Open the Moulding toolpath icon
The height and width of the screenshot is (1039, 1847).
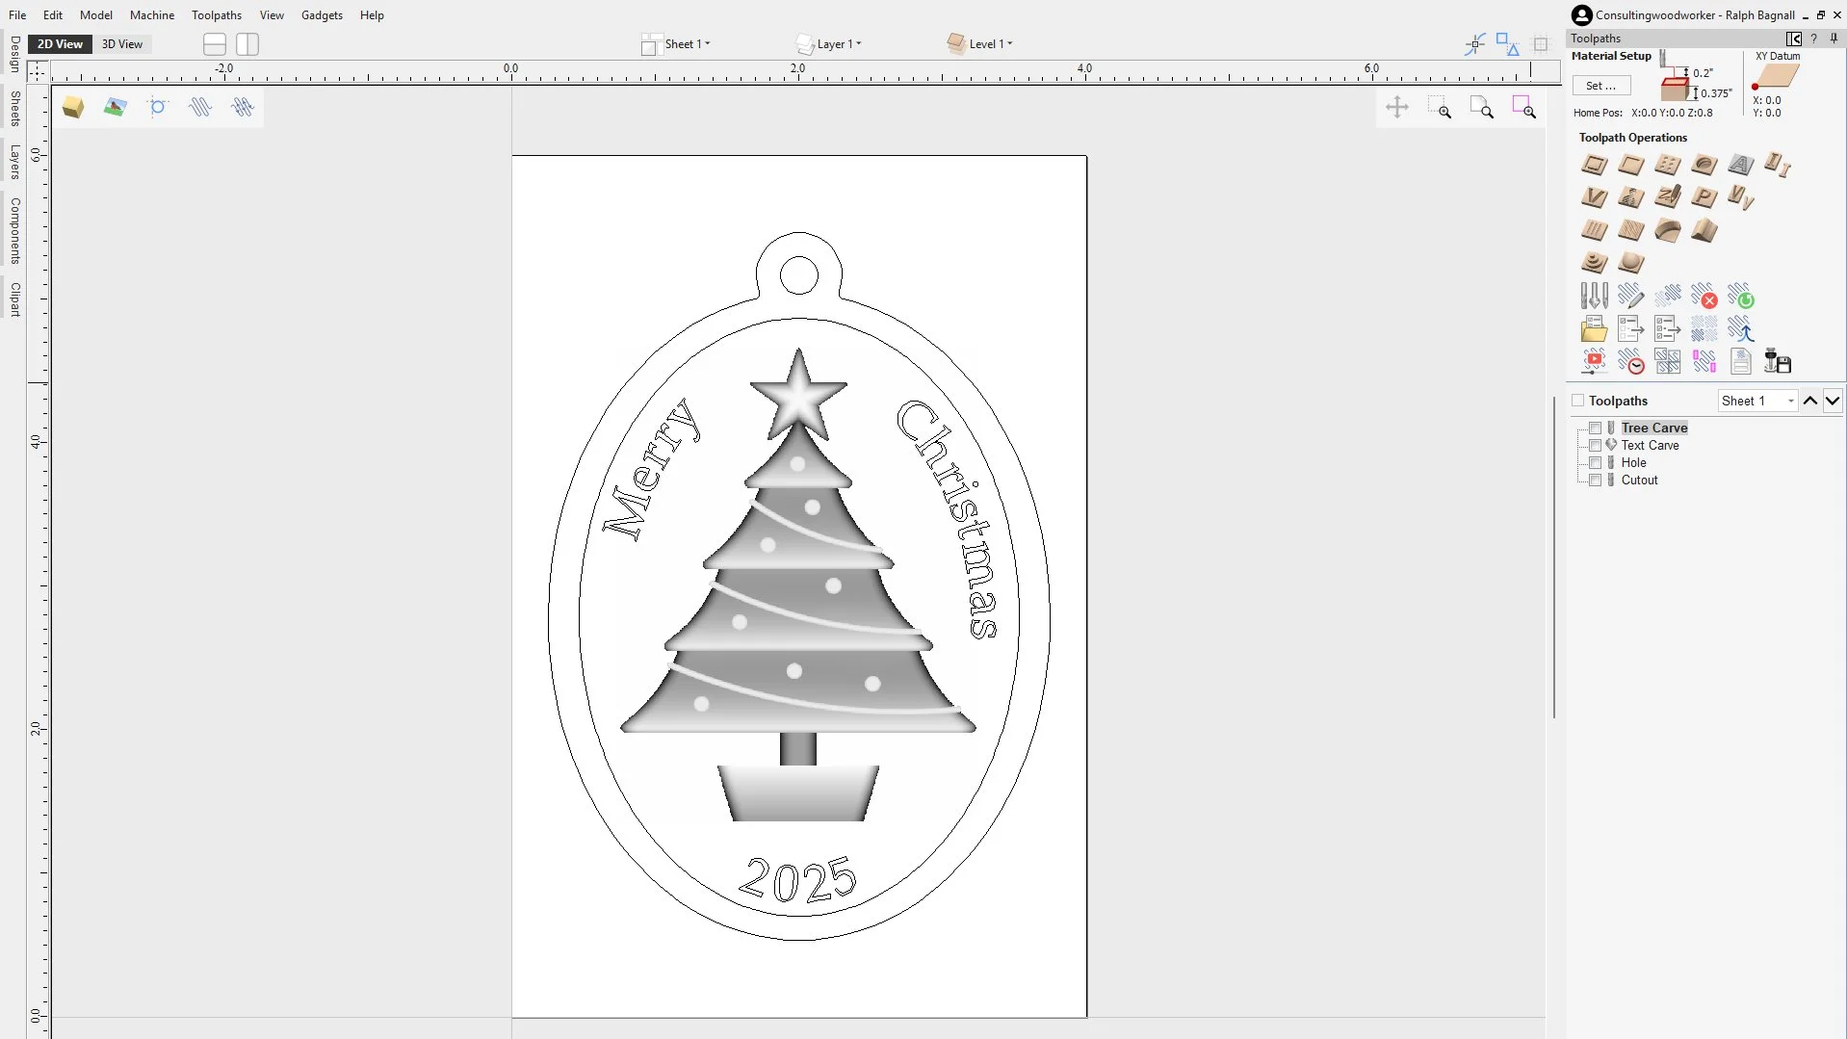(x=1668, y=230)
